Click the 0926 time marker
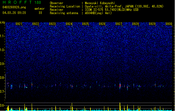The image size is (175, 111). (x=102, y=24)
